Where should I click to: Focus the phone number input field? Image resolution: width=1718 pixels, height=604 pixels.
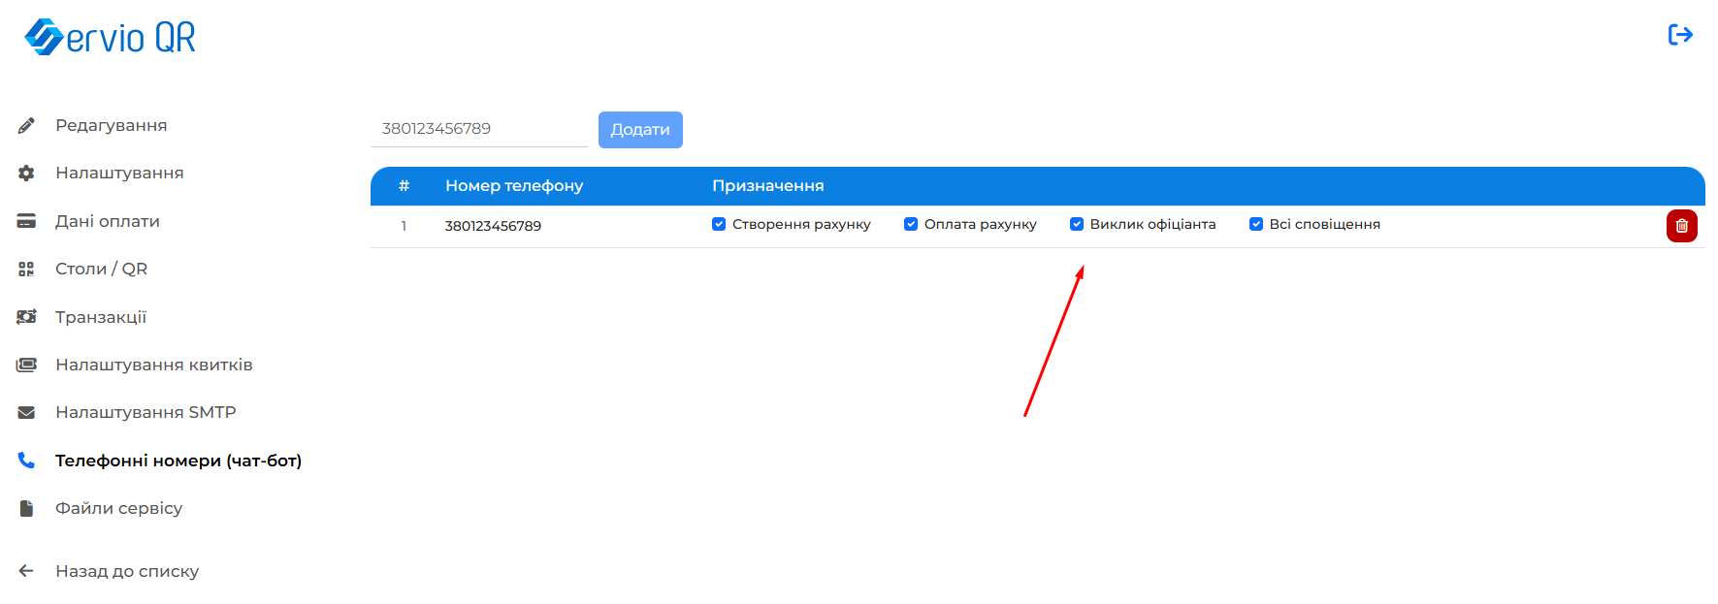click(x=478, y=129)
